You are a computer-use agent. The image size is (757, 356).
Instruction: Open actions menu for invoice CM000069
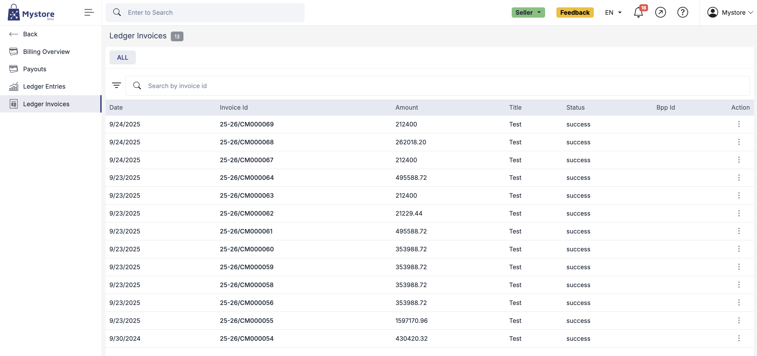point(739,124)
